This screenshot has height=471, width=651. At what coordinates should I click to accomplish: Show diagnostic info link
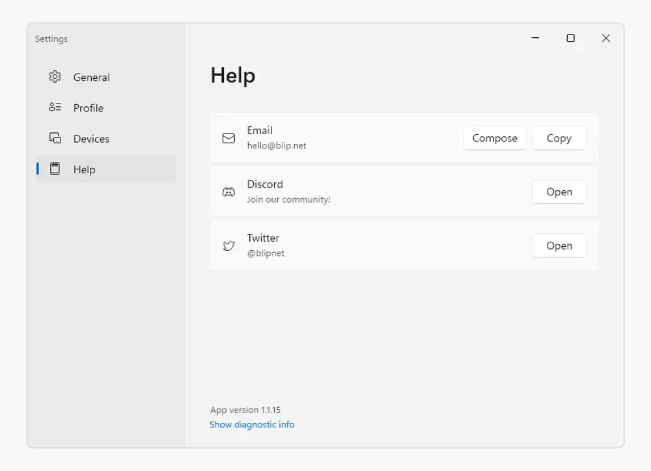click(x=252, y=424)
